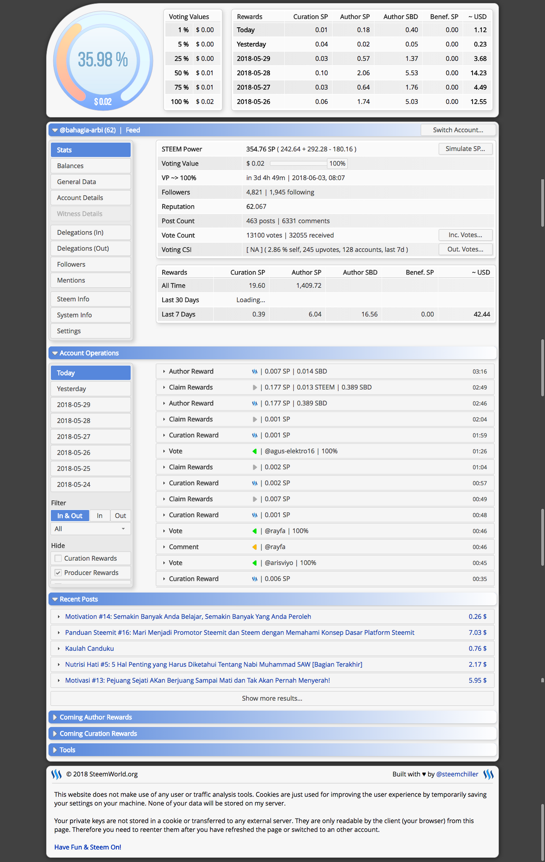Click the 100 % voting values row
This screenshot has width=545, height=862.
(193, 102)
